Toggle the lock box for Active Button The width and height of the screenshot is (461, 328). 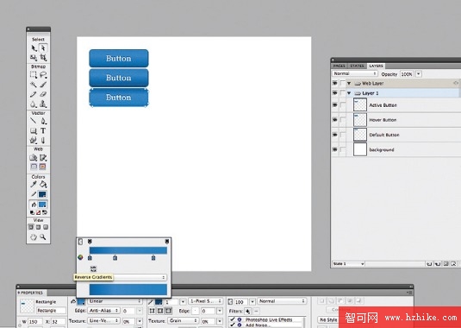coord(342,104)
